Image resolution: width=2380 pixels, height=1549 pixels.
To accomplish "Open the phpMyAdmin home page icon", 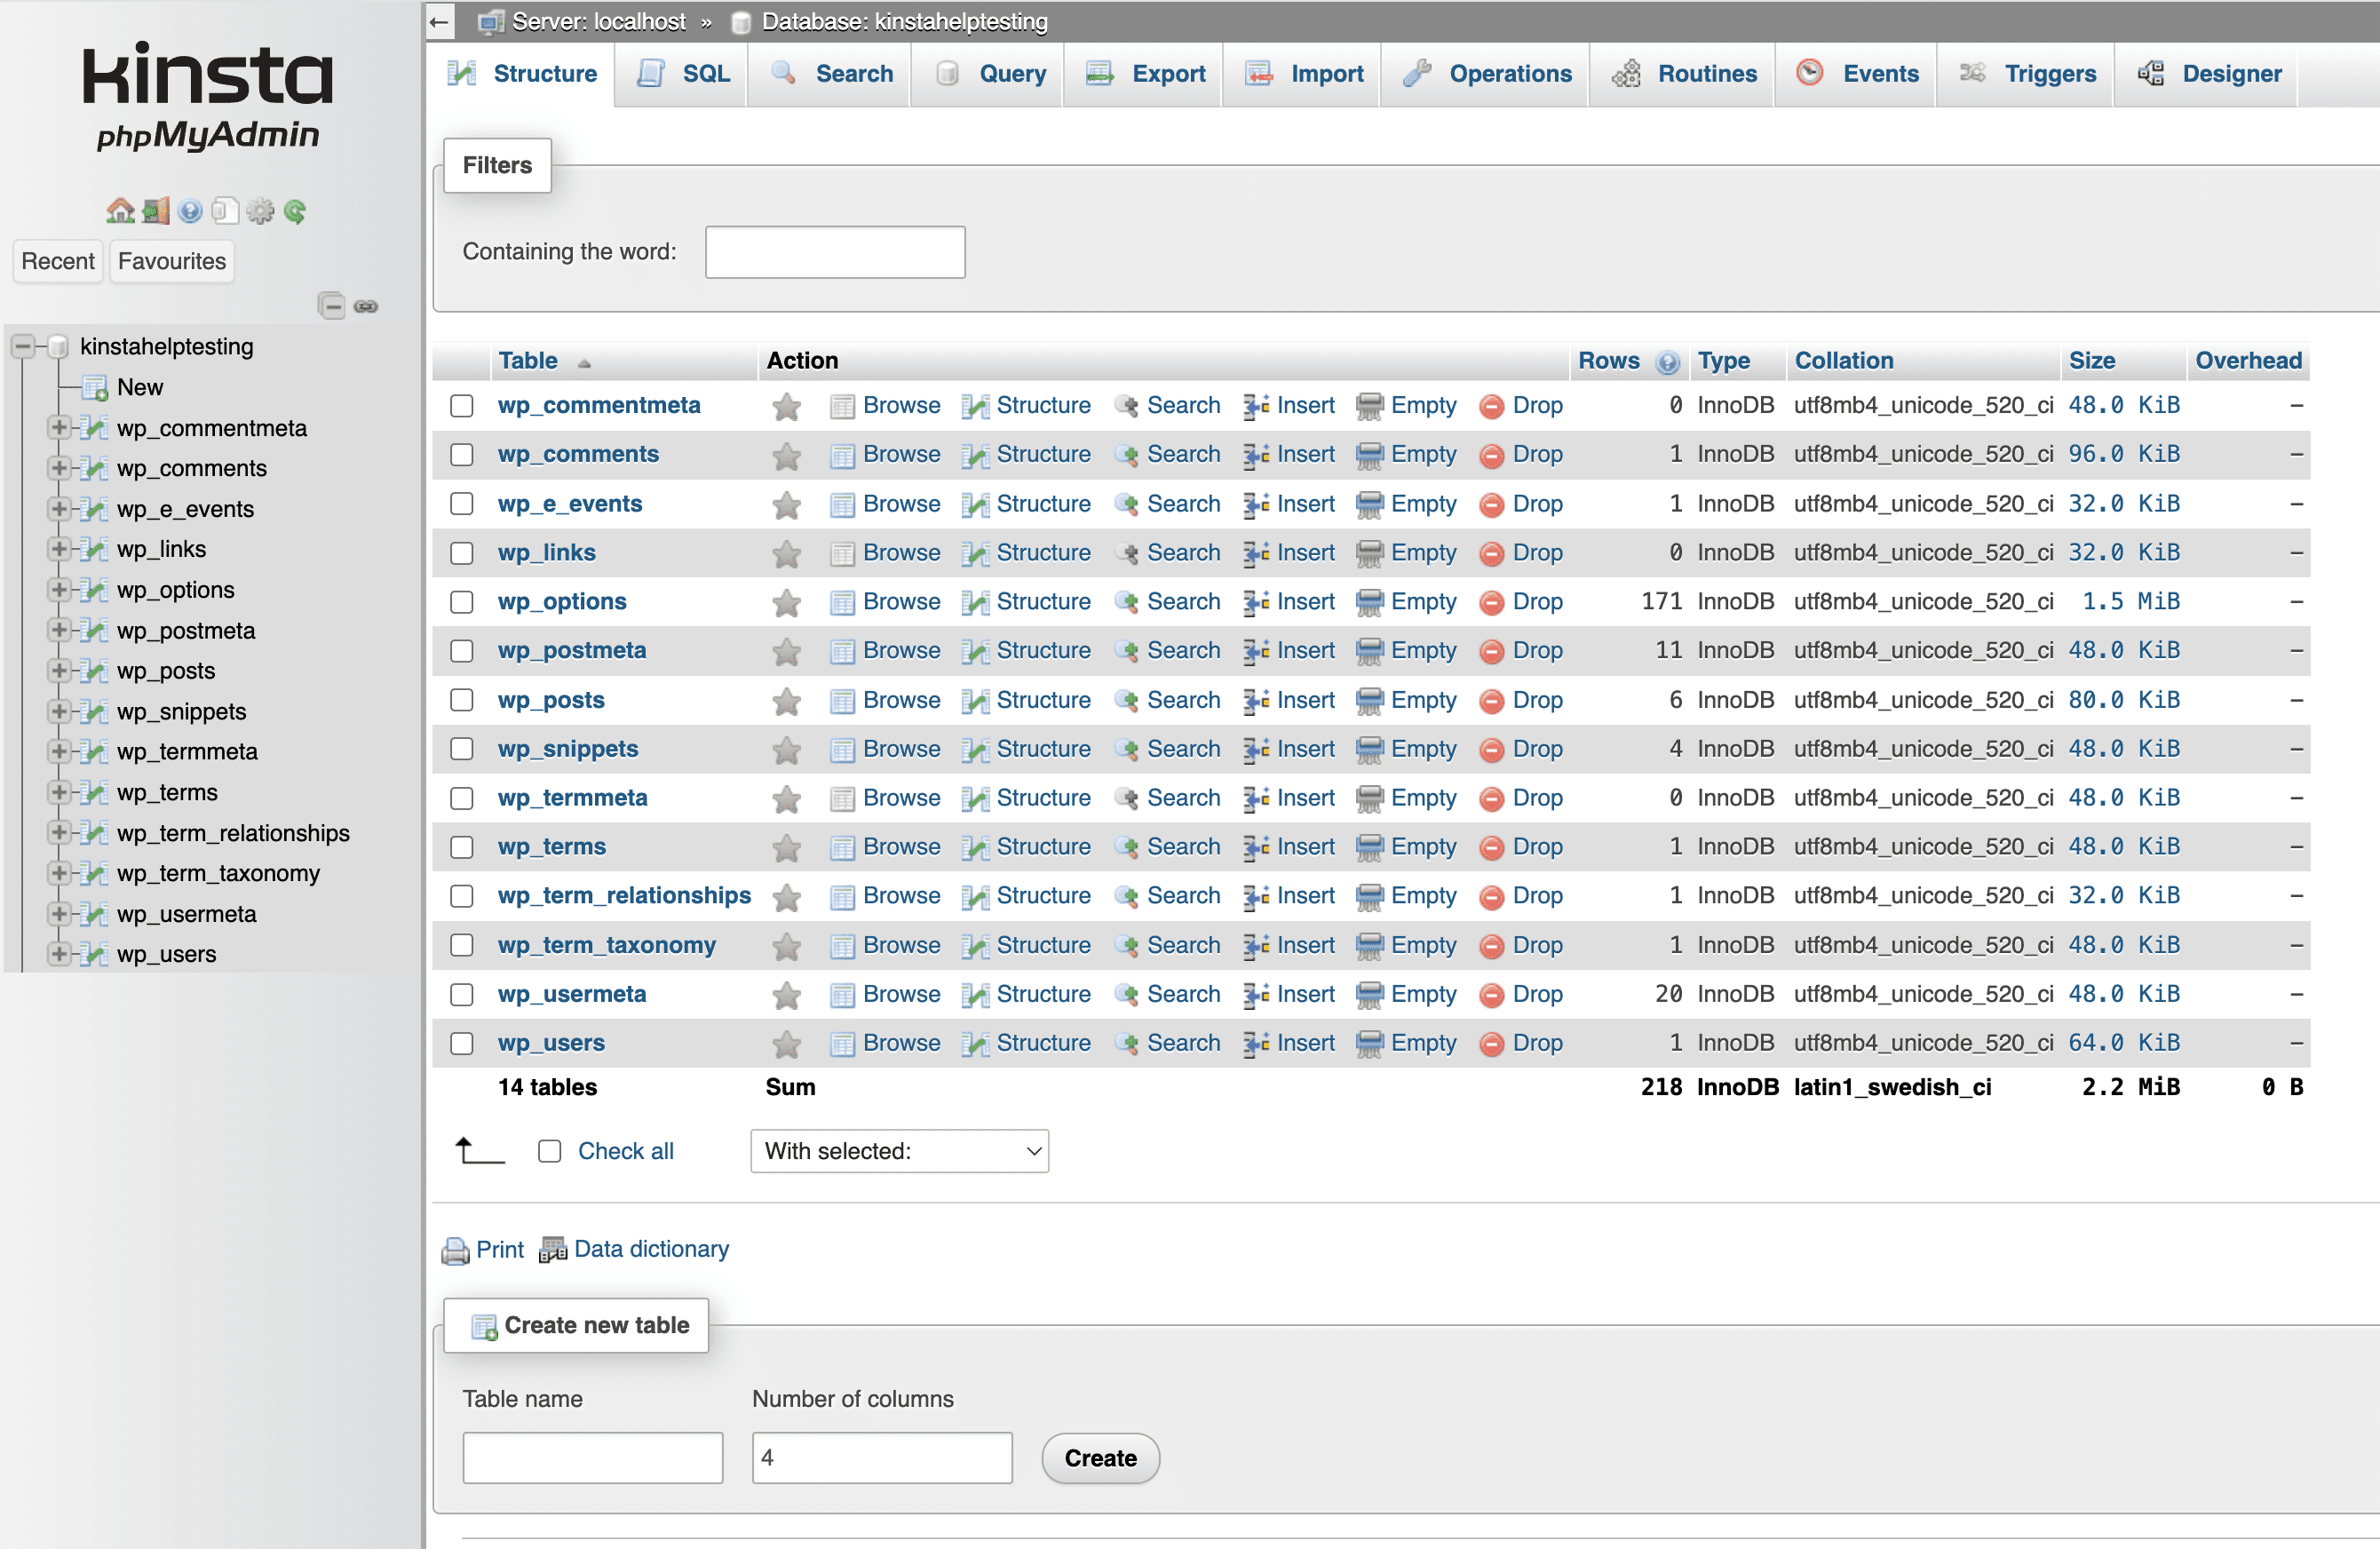I will pyautogui.click(x=120, y=211).
